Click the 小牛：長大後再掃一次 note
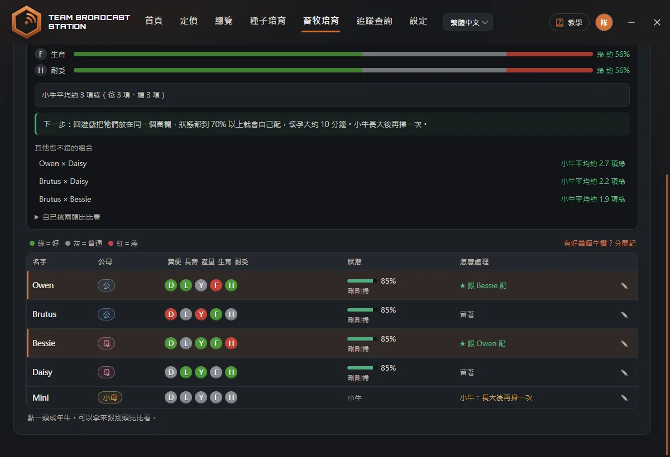This screenshot has width=670, height=457. click(x=496, y=398)
